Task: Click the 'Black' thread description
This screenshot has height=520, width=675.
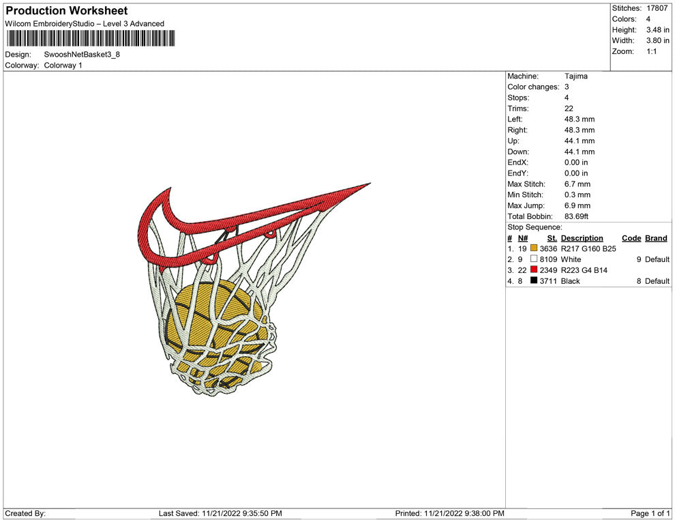Action: pos(571,280)
